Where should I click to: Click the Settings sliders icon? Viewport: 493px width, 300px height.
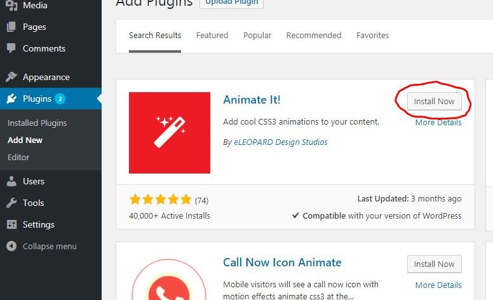pos(11,224)
